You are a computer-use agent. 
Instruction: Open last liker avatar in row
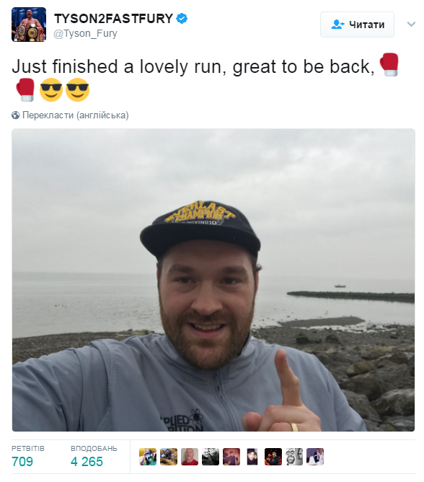[315, 457]
